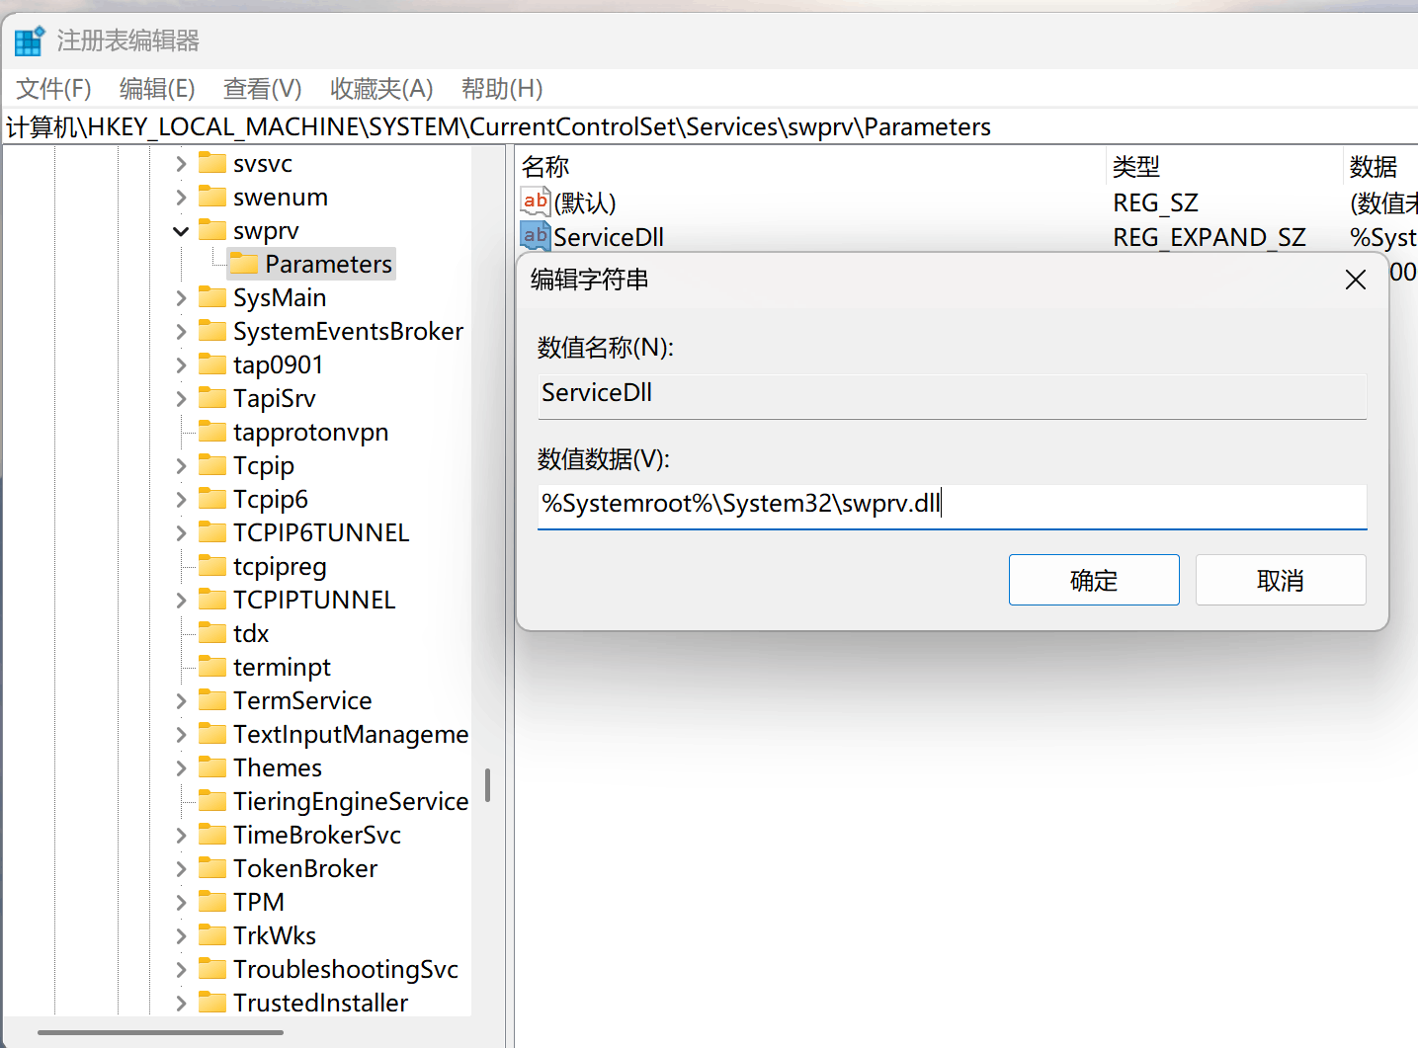
Task: Click the tdx folder icon
Action: pyautogui.click(x=212, y=633)
